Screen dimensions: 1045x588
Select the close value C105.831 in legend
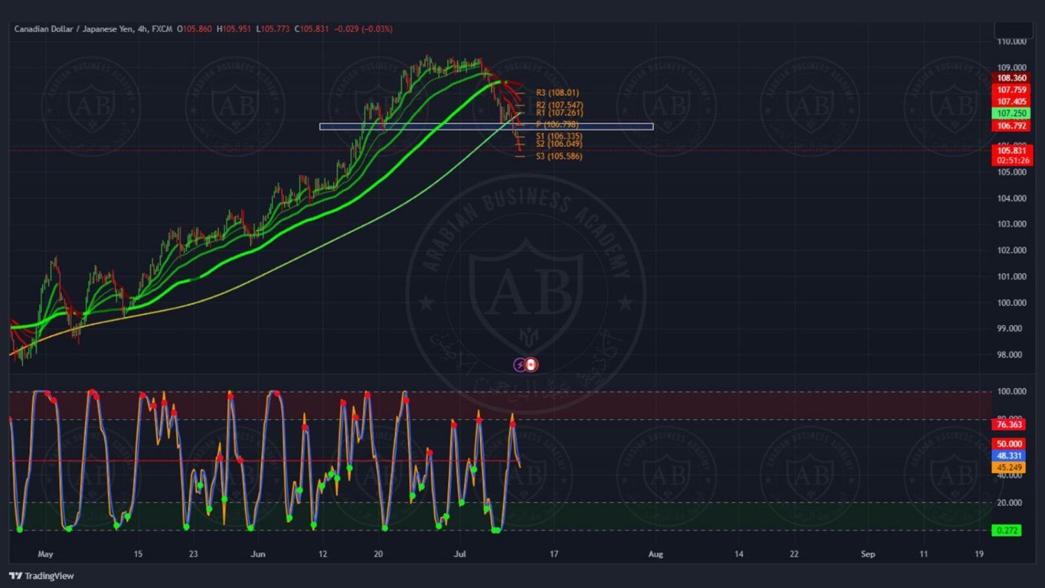click(311, 29)
